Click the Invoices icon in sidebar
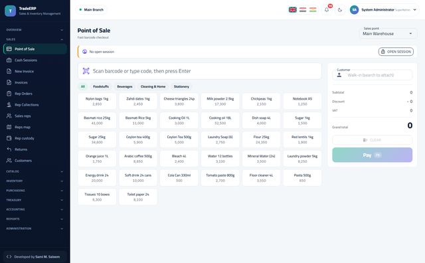Image resolution: width=425 pixels, height=263 pixels. click(x=9, y=82)
